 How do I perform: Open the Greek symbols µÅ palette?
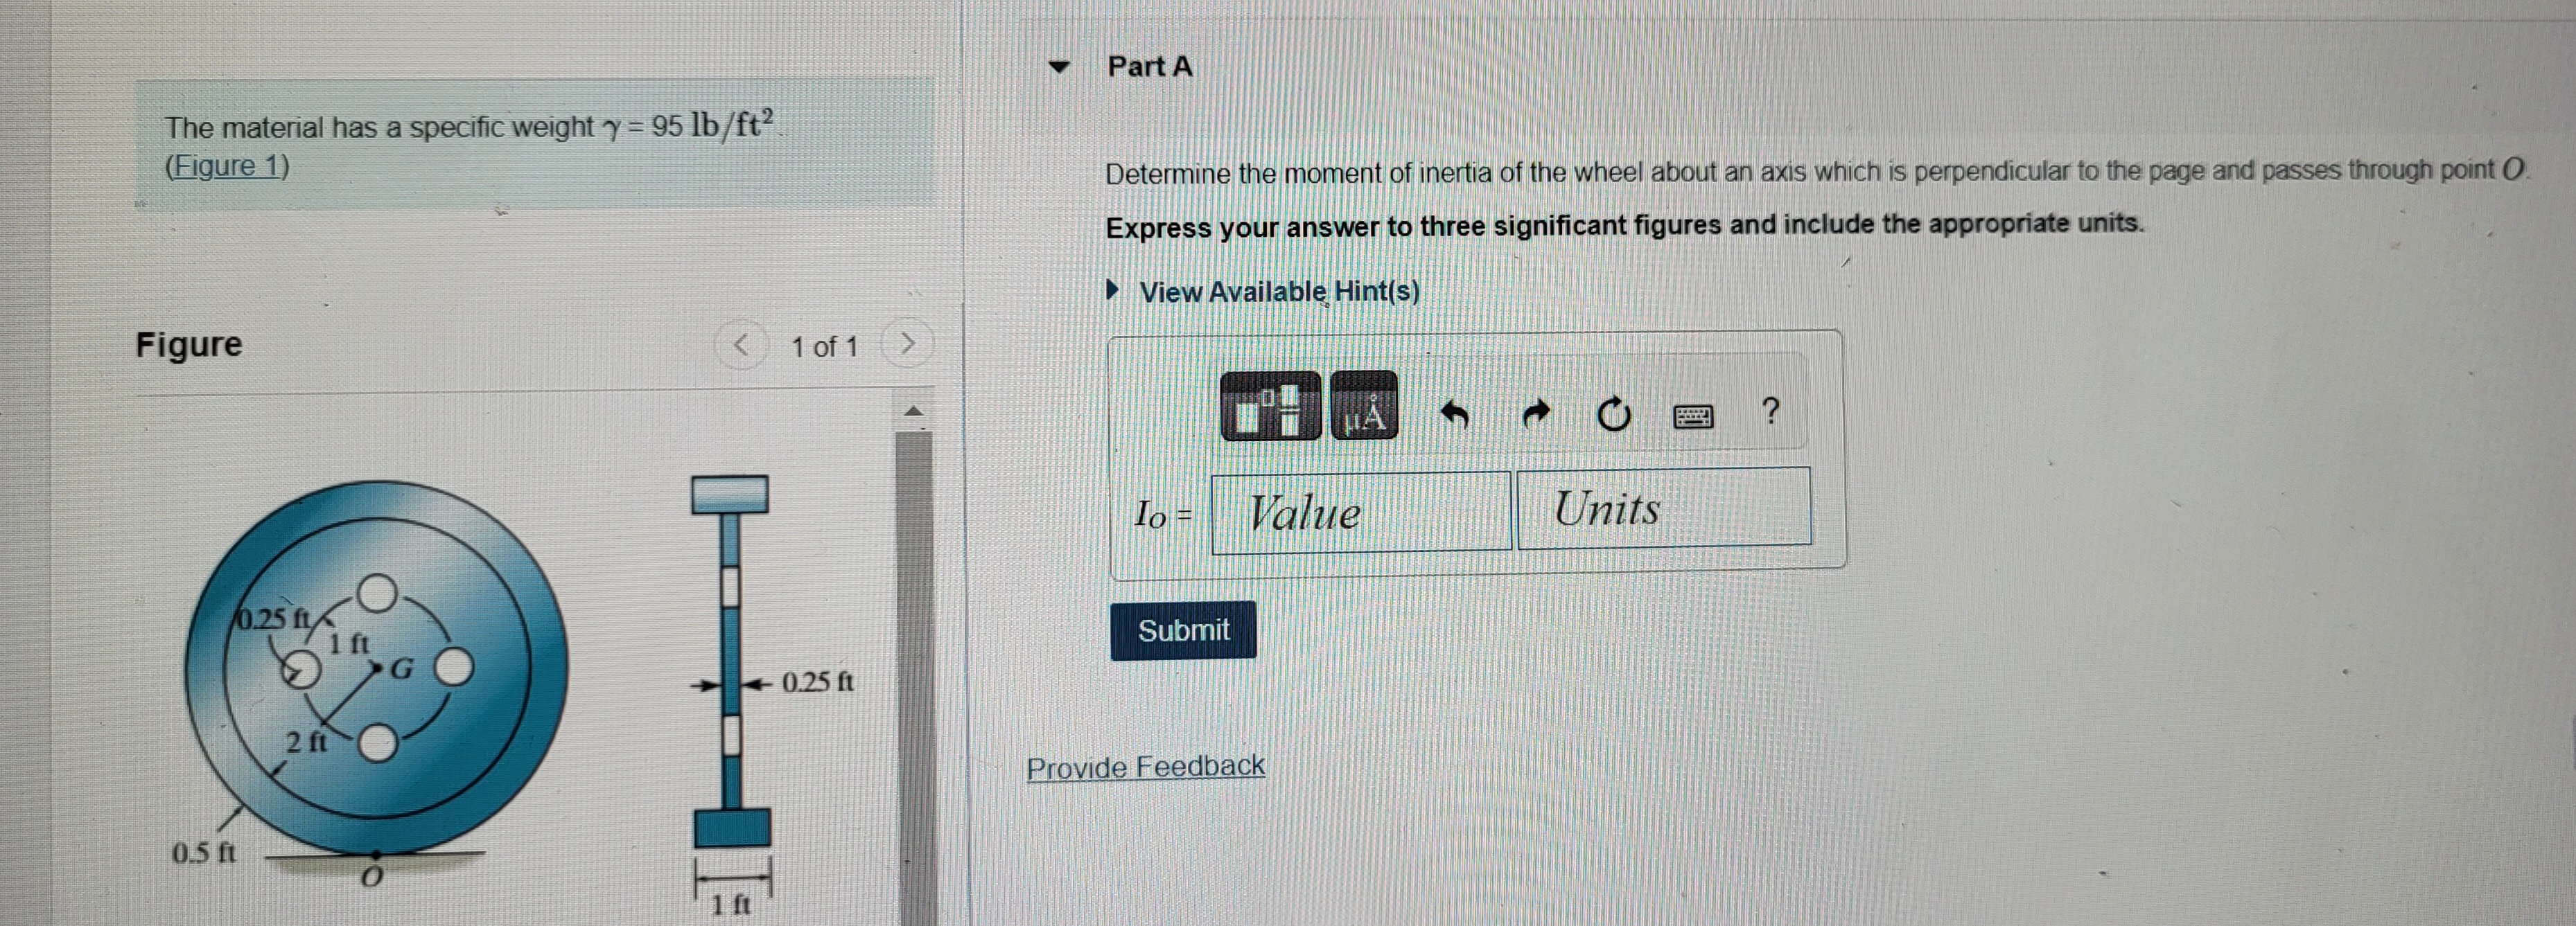pyautogui.click(x=1364, y=406)
